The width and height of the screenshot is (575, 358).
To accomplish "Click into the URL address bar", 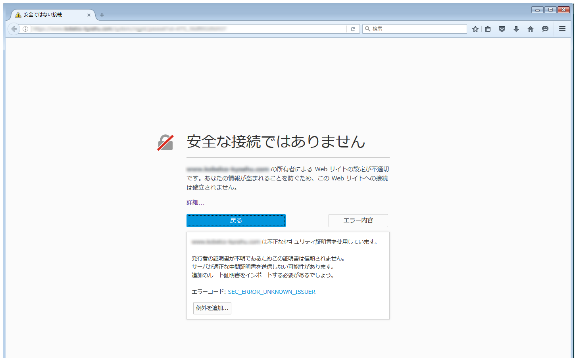I will (187, 29).
